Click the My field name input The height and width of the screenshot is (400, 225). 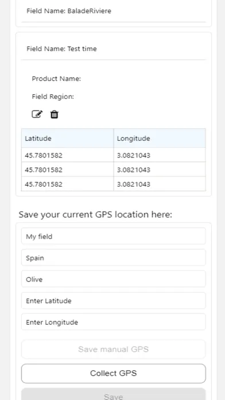(x=114, y=236)
